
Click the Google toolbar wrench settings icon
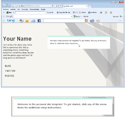click(121, 16)
